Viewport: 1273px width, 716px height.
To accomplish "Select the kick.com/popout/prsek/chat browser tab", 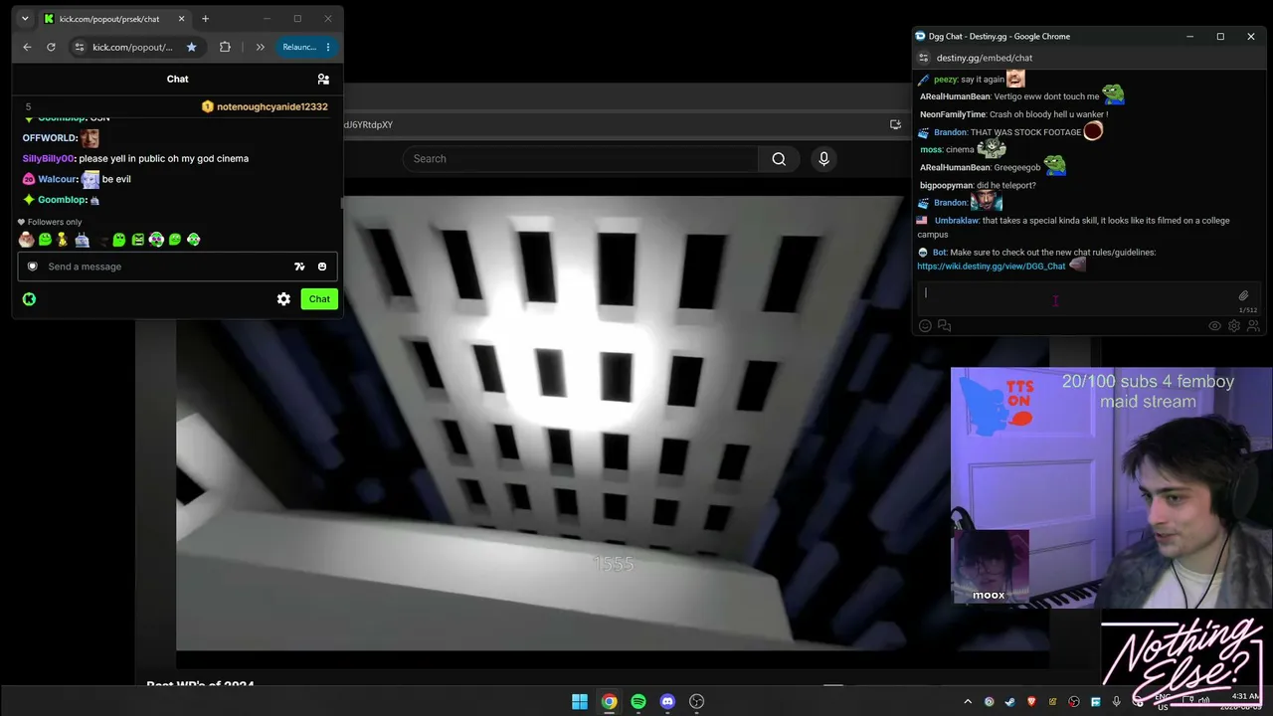I will point(114,19).
